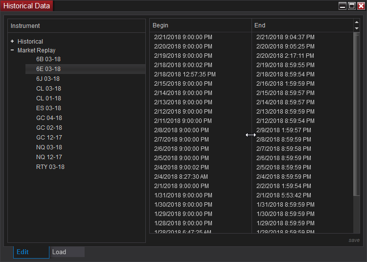The height and width of the screenshot is (262, 367).
Task: Select Begin cell 2/19/2018 9:00:00 PM
Action: 183,56
